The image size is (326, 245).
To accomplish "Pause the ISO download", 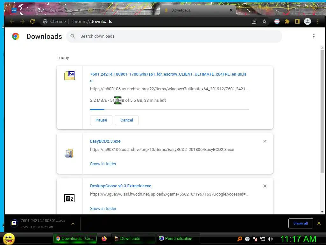I will [x=101, y=120].
